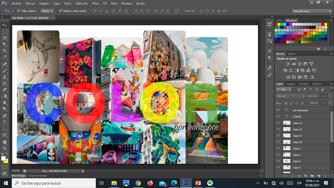The image size is (334, 188).
Task: Open the Grupo auto-select dropdown
Action: pyautogui.click(x=47, y=11)
